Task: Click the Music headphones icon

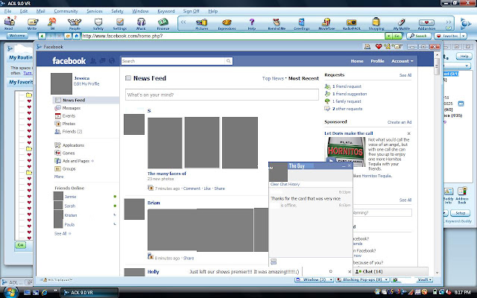Action: coord(141,23)
